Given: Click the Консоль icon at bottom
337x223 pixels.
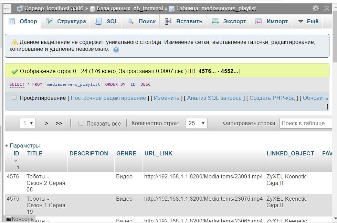Looking at the screenshot, I should (x=9, y=219).
